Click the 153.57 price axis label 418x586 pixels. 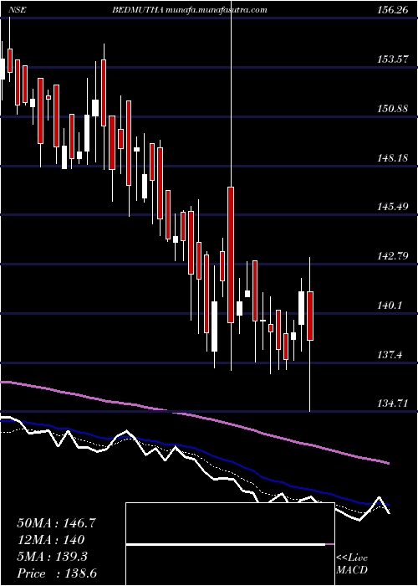pyautogui.click(x=392, y=59)
